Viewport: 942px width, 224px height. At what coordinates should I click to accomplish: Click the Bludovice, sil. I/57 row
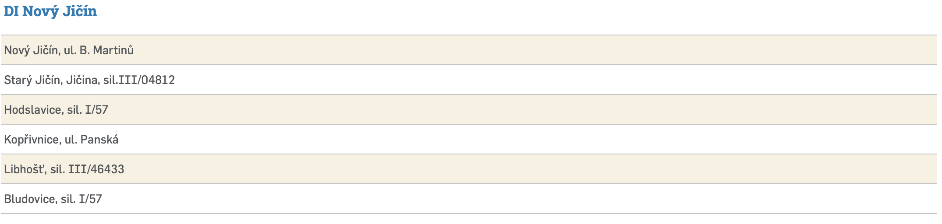pyautogui.click(x=469, y=199)
